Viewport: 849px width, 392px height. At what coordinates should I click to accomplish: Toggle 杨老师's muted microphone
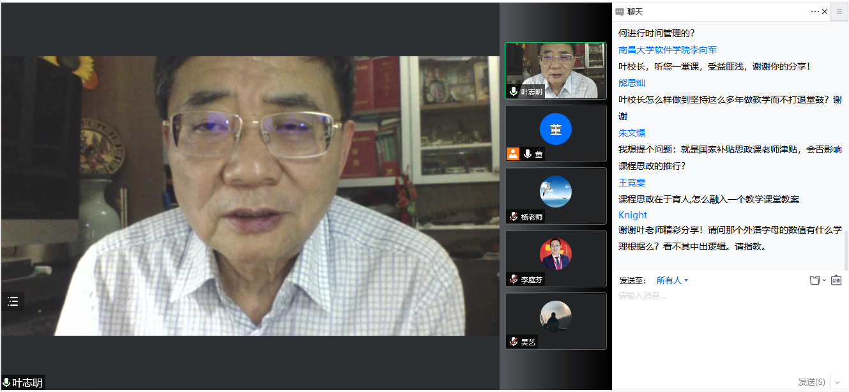[514, 216]
